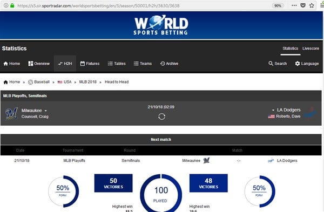Click the browser address bar URL
This screenshot has height=212, width=324.
(x=99, y=6)
